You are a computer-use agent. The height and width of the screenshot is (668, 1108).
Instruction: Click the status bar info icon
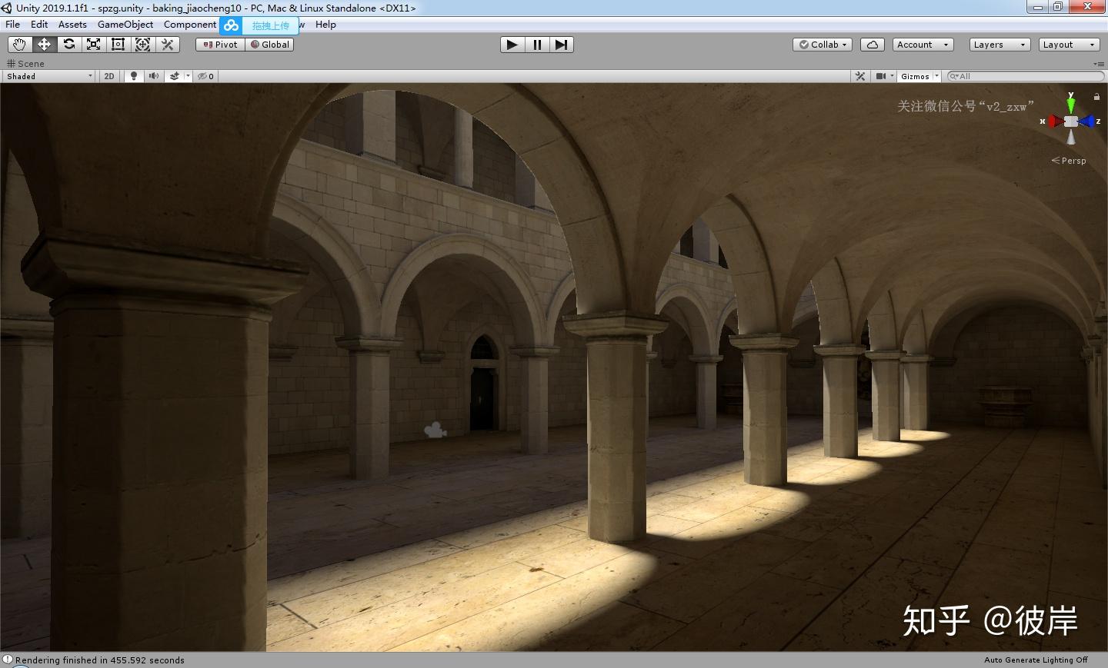(8, 660)
